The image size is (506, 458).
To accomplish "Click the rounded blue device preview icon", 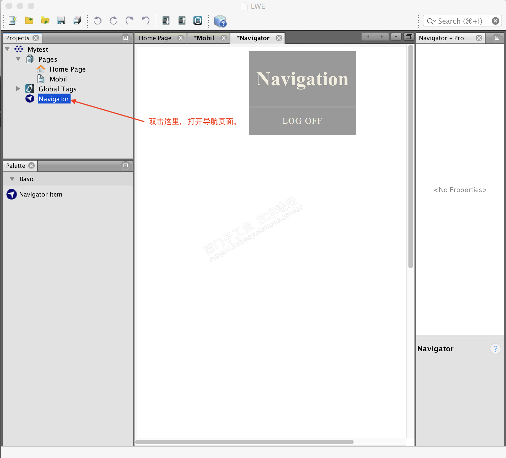I will point(198,21).
